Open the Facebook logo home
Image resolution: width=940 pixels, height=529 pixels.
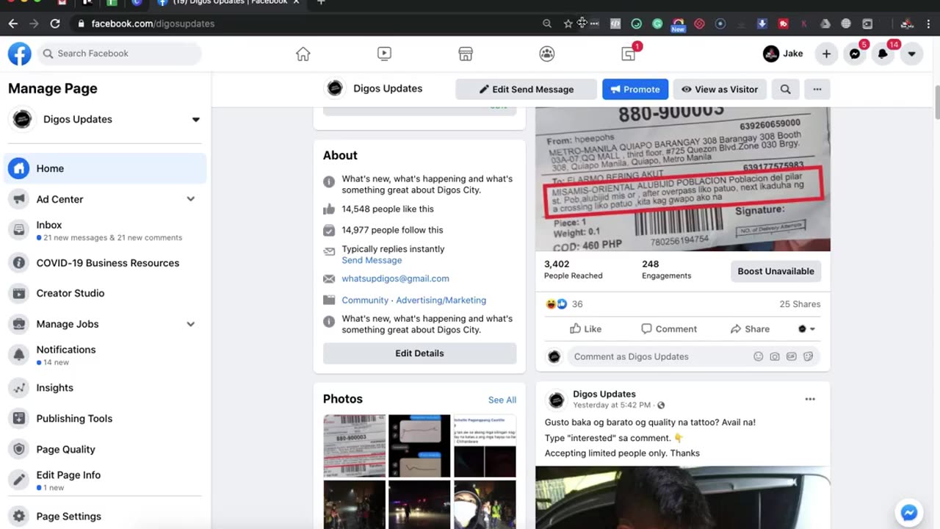[20, 54]
